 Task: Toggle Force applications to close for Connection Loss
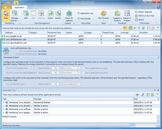[83, 68]
